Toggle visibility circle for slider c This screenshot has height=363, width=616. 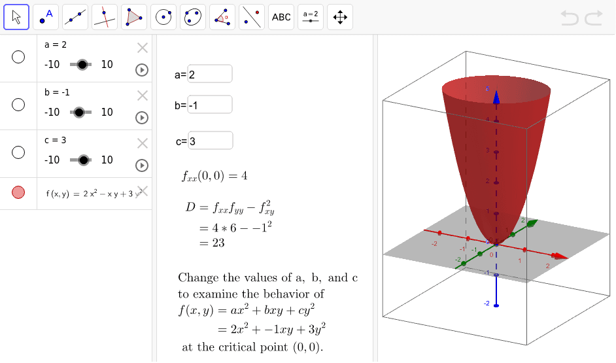click(x=18, y=152)
